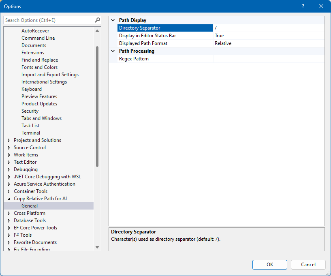Click the Search Options text field
331x276 pixels.
click(x=49, y=20)
